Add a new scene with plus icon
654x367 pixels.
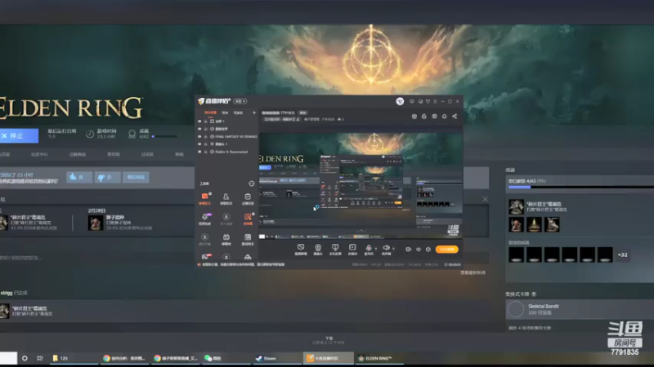[254, 113]
